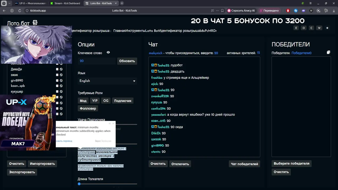Ban givi8990 using the block icon
Image resolution: width=338 pixels, height=190 pixels.
tap(61, 80)
